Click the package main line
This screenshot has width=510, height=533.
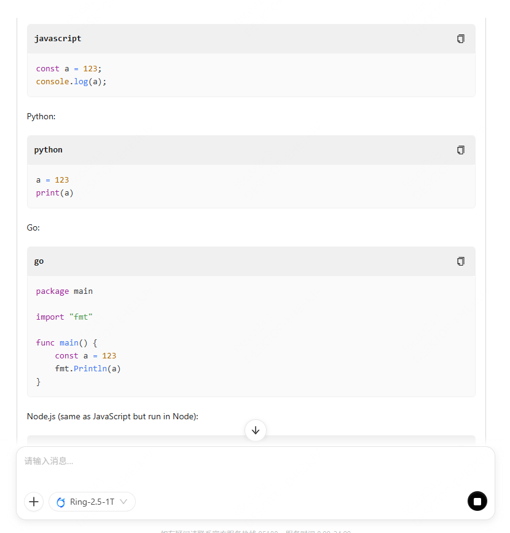click(64, 291)
